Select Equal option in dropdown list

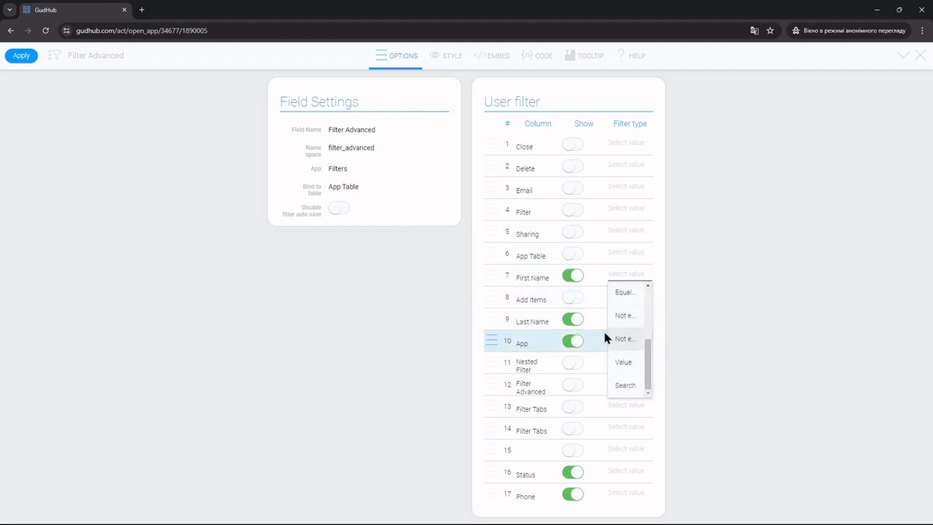[x=626, y=292]
